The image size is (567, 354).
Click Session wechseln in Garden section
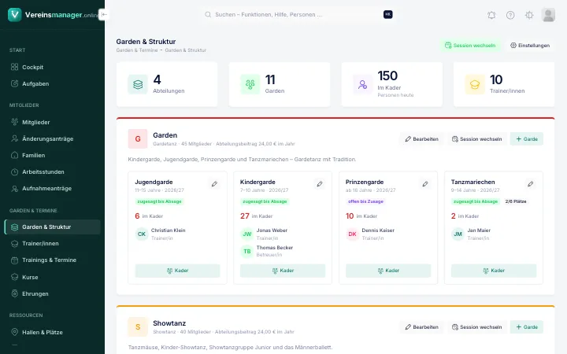476,139
